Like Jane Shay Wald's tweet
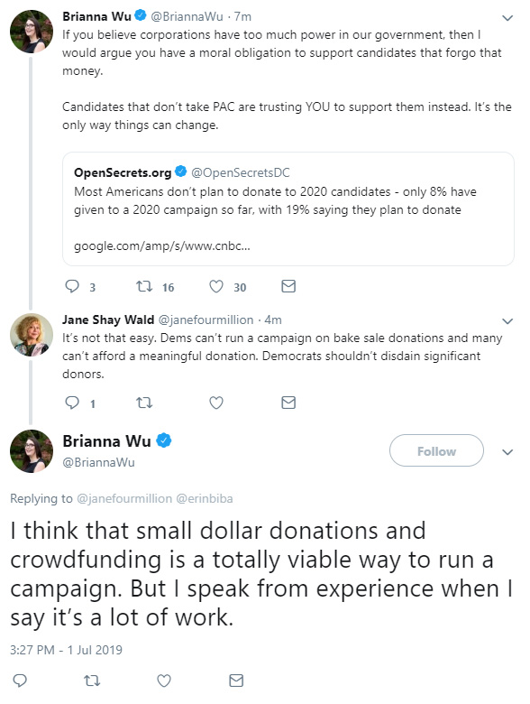This screenshot has height=704, width=530. pos(216,403)
